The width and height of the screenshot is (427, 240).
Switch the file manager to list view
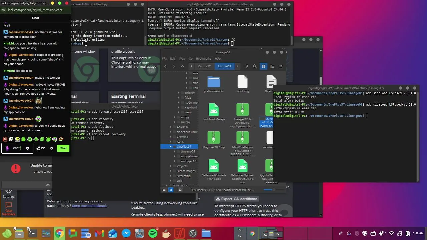click(x=272, y=66)
